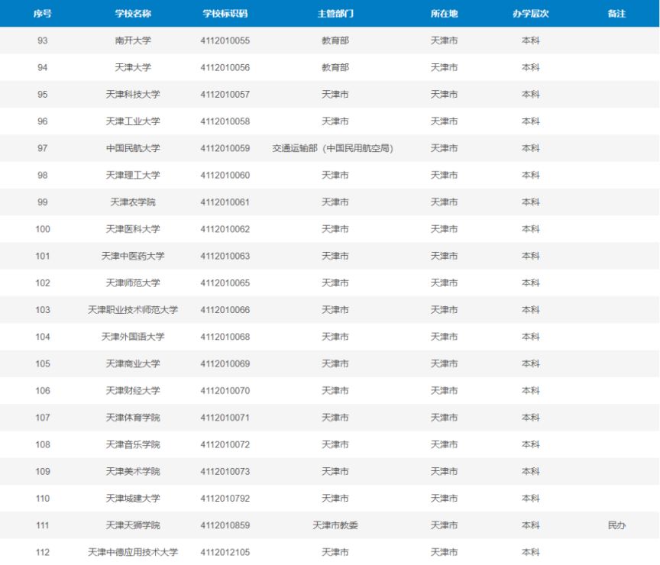Click the 学校标识码 column header
Image resolution: width=660 pixels, height=565 pixels.
(225, 14)
